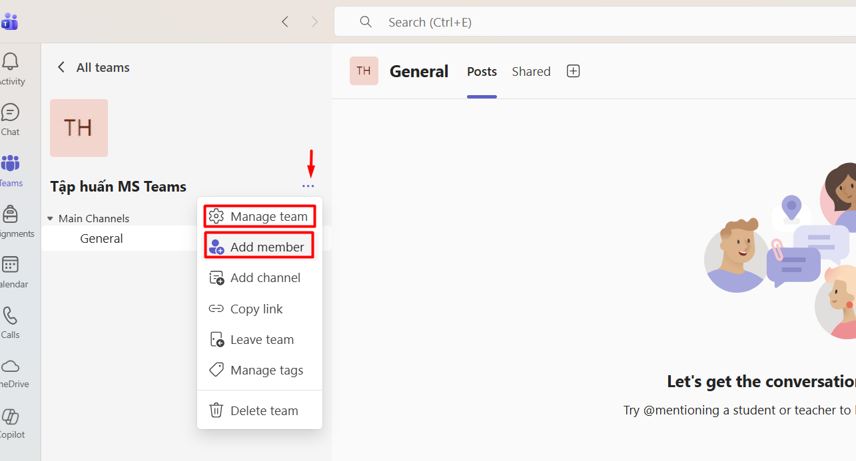Switch to the Shared tab
Image resolution: width=856 pixels, height=461 pixels.
(531, 72)
